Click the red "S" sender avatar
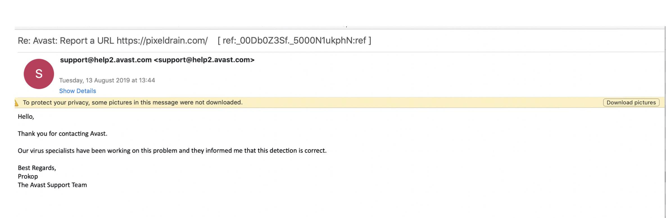The image size is (666, 218). [x=39, y=74]
